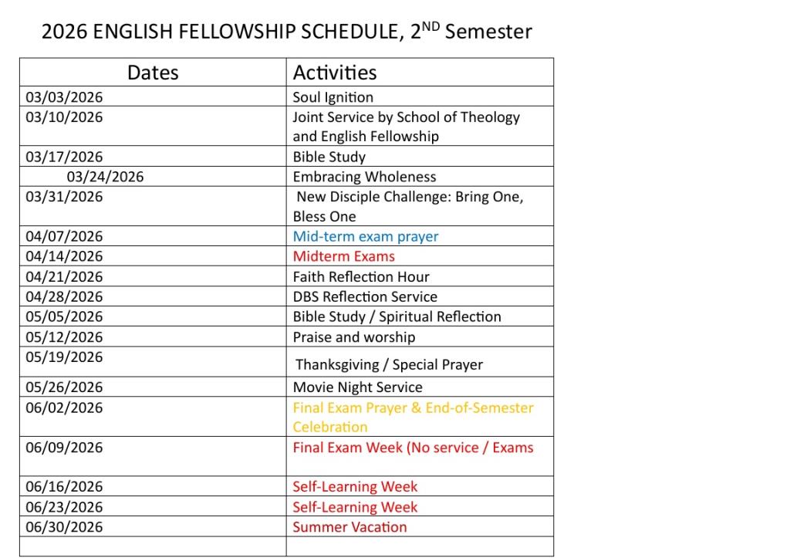Click the Dates column header

pos(153,73)
